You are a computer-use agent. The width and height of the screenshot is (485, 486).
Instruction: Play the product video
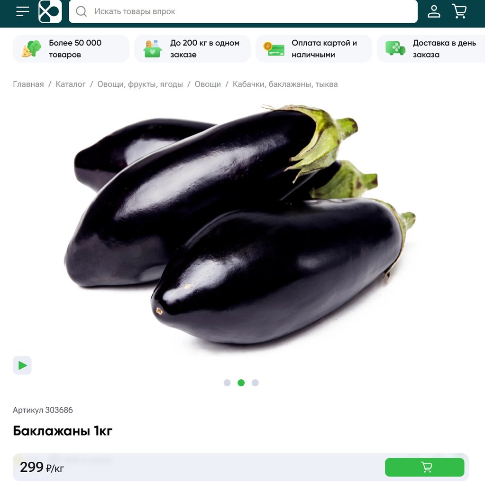pyautogui.click(x=22, y=365)
